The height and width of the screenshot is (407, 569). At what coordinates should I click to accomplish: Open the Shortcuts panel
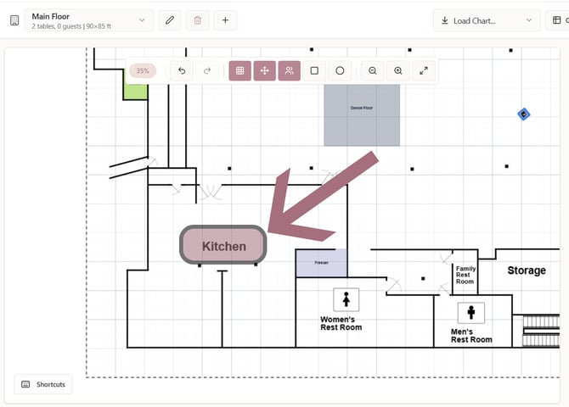click(x=43, y=384)
